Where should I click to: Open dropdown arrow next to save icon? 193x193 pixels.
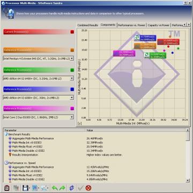click(x=29, y=188)
